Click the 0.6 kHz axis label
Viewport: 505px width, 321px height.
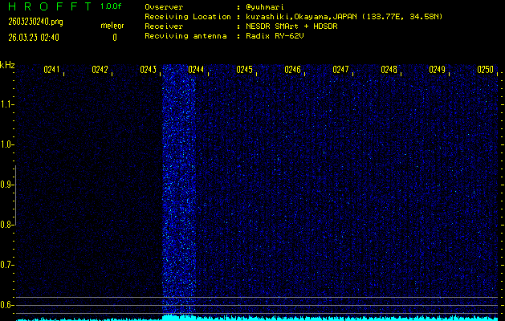pos(6,305)
